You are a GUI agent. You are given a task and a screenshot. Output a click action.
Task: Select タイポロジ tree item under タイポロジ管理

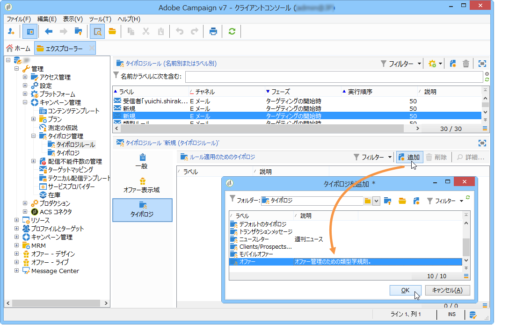(68, 153)
